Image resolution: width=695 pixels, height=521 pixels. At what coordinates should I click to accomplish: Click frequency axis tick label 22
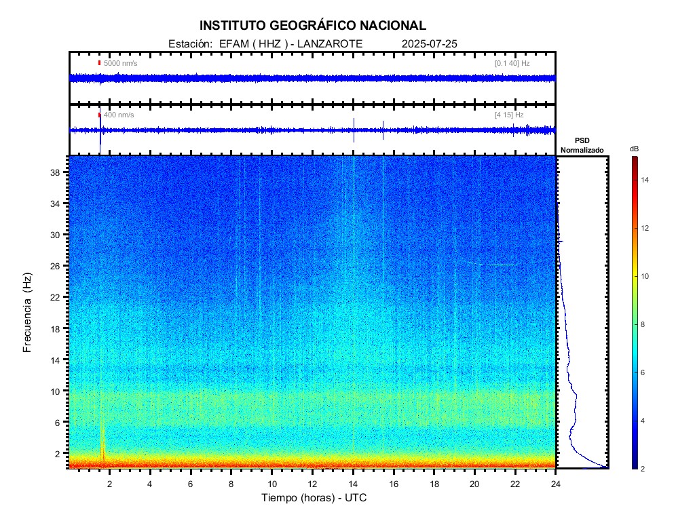(55, 297)
